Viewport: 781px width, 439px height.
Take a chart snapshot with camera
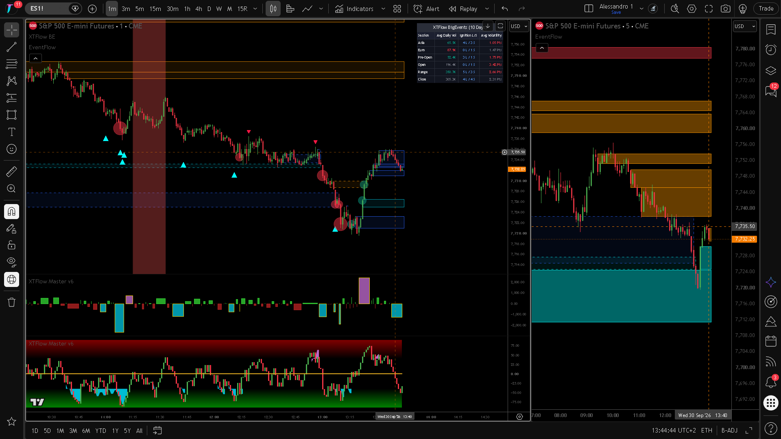pyautogui.click(x=725, y=9)
